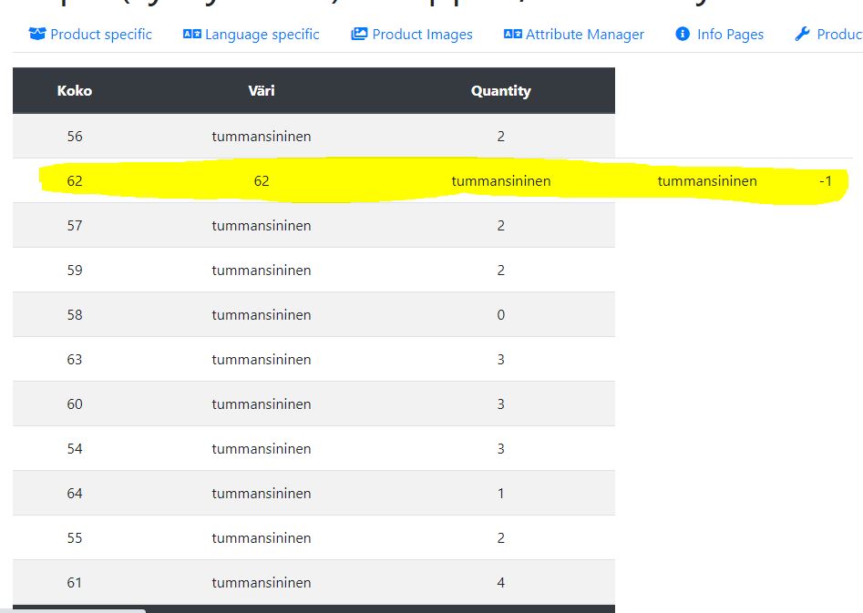Click the -1 quantity in the highlighted row
Viewport: 863px width, 613px height.
(826, 181)
